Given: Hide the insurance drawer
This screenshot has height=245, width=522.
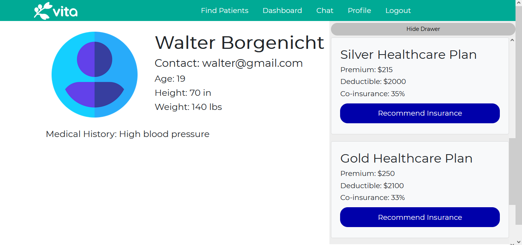Looking at the screenshot, I should click(423, 29).
